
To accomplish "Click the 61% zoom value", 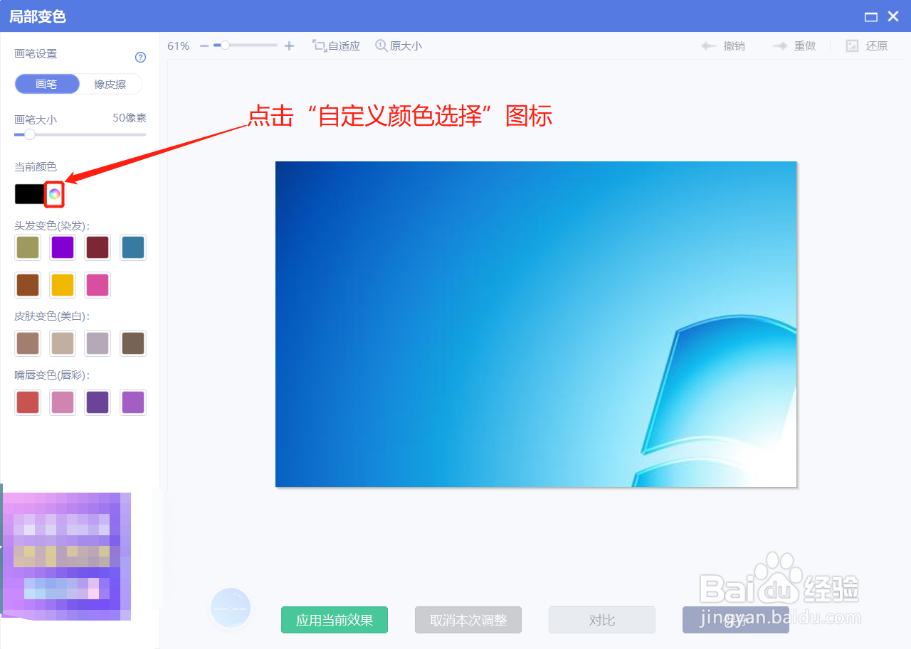I will (x=179, y=45).
